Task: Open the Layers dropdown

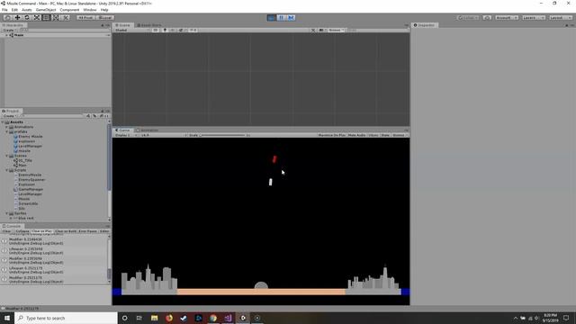Action: coord(534,18)
